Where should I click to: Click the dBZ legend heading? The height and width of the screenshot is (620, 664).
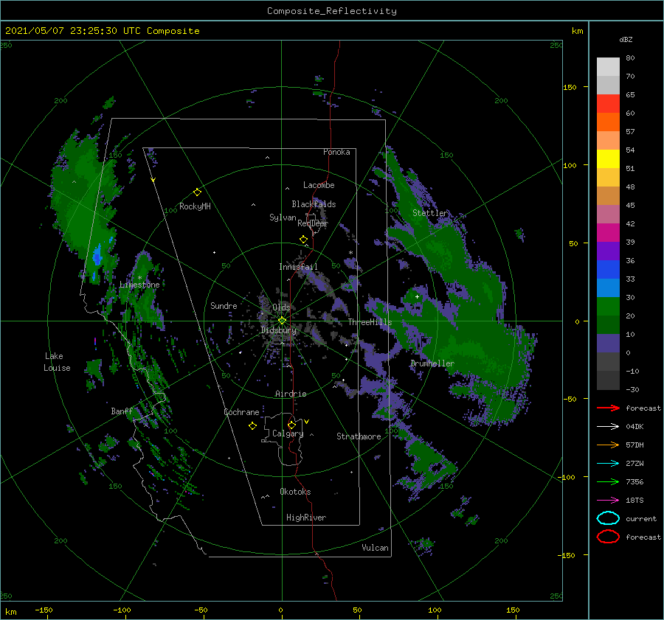[626, 39]
